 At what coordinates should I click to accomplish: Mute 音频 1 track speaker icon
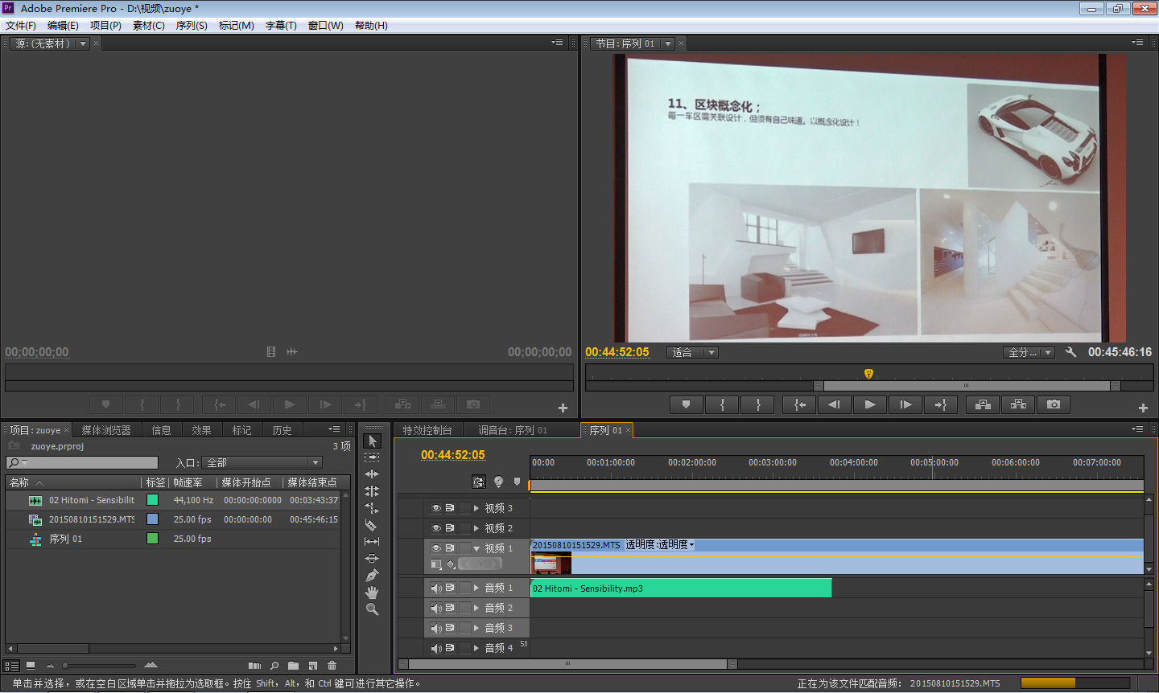click(x=435, y=588)
